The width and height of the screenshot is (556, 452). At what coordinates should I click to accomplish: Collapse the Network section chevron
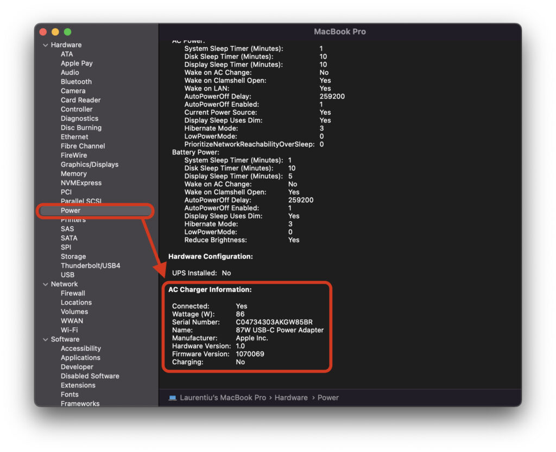pyautogui.click(x=46, y=284)
